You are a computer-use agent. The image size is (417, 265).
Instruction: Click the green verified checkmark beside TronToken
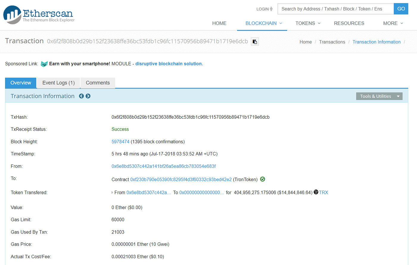click(262, 179)
